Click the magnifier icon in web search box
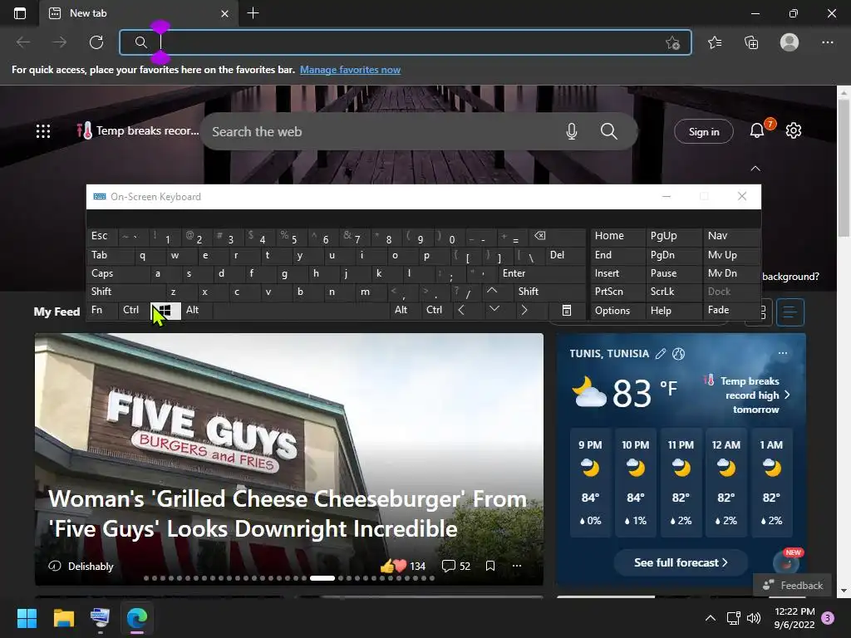This screenshot has width=851, height=638. coord(609,131)
